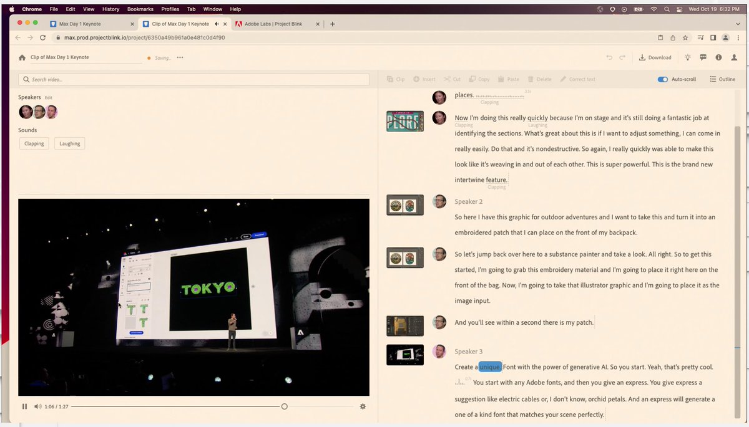Image resolution: width=749 pixels, height=427 pixels.
Task: Select the first speaker avatar filter
Action: (x=26, y=112)
